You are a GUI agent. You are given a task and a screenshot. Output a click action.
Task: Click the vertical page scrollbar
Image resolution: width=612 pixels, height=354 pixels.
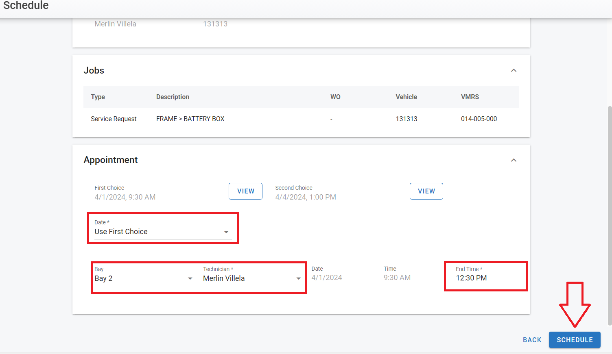(609, 215)
